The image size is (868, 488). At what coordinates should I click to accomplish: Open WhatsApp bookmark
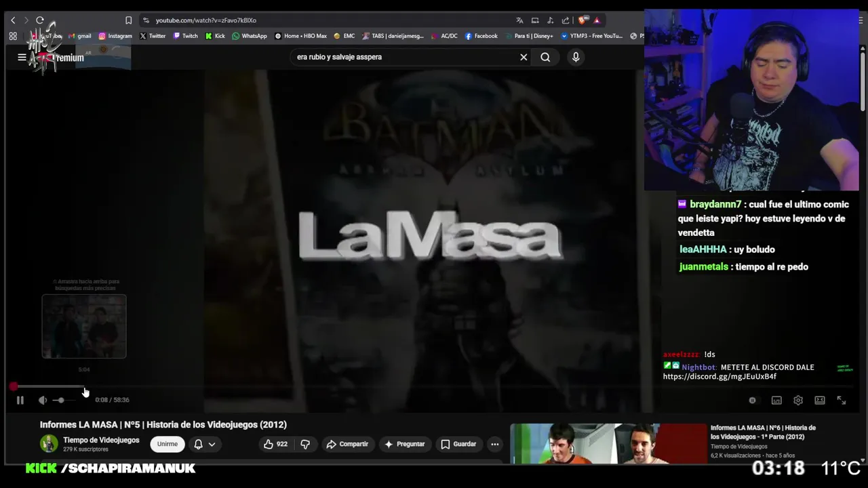coord(250,36)
